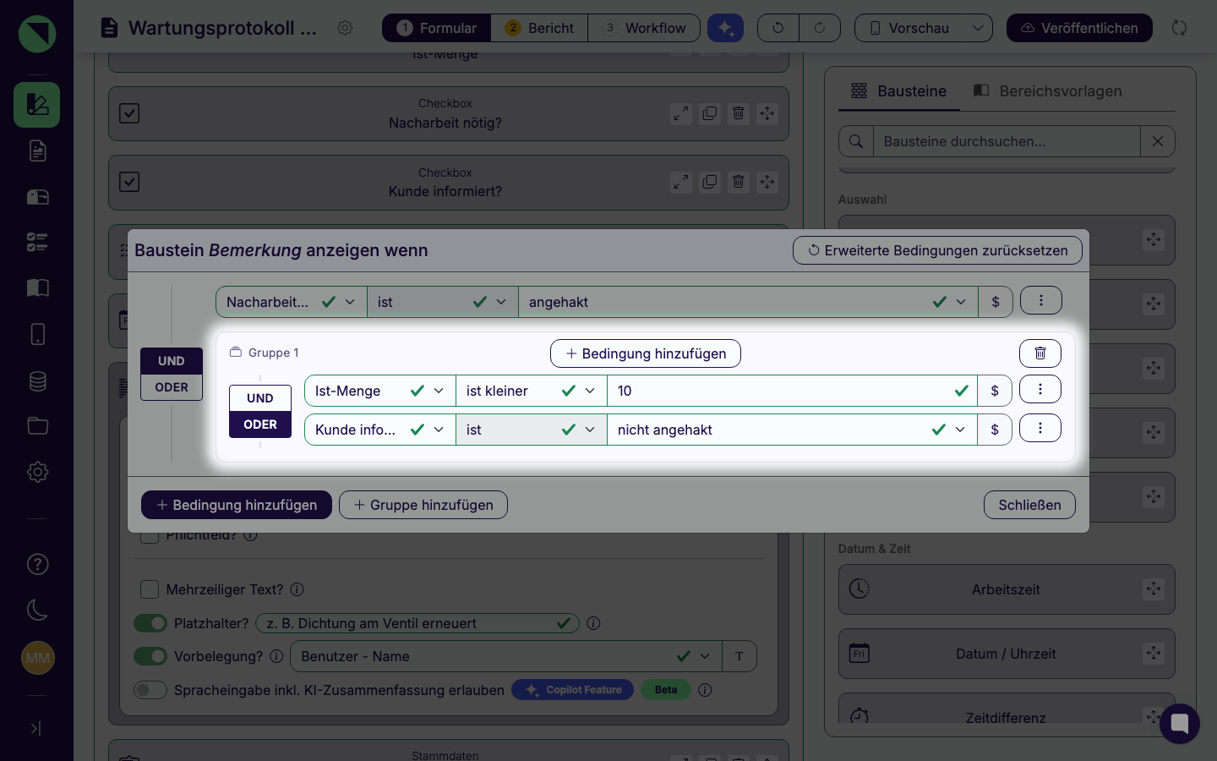The height and width of the screenshot is (761, 1217).
Task: Toggle the Vorbelegung? switch
Action: [150, 656]
